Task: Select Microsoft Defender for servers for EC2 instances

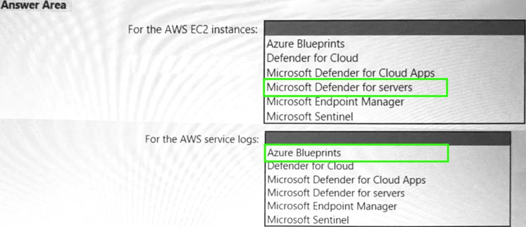Action: pyautogui.click(x=339, y=87)
